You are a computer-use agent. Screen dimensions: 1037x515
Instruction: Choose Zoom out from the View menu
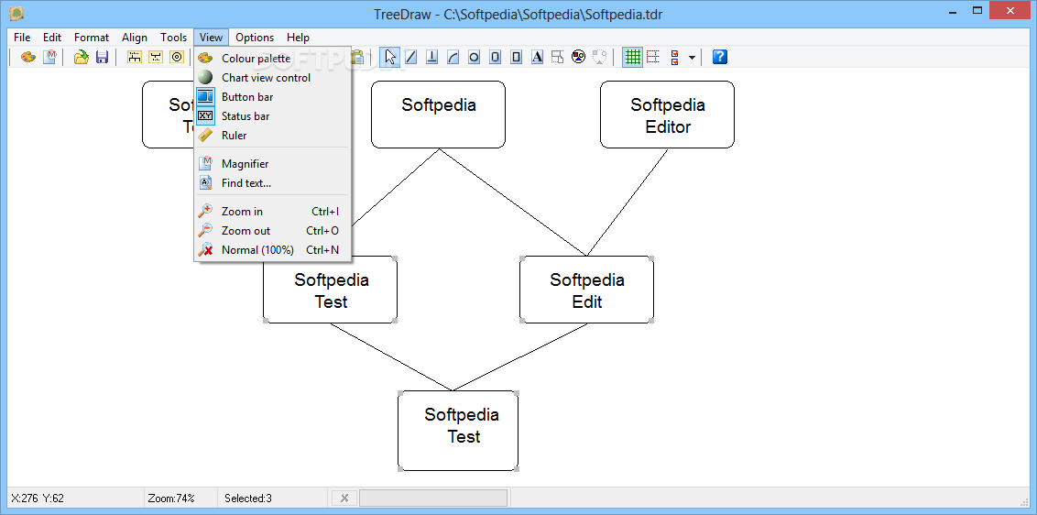272,230
